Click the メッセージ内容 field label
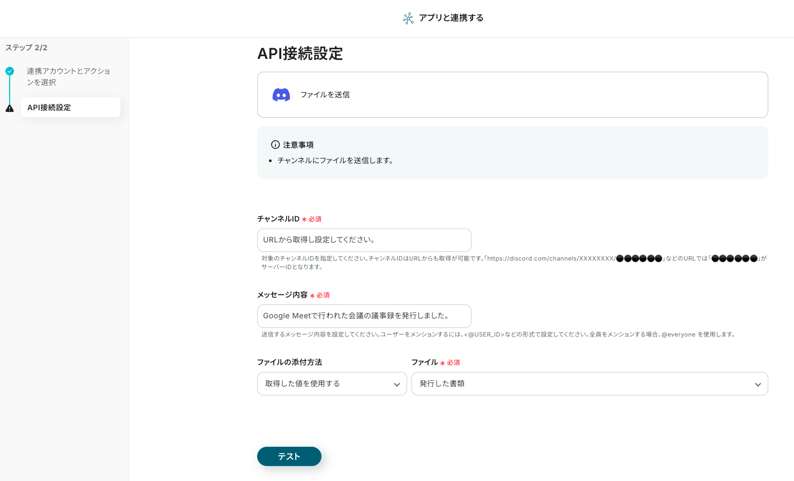This screenshot has height=481, width=794. click(282, 295)
